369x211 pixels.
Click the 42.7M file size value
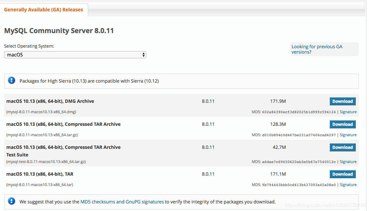279,147
